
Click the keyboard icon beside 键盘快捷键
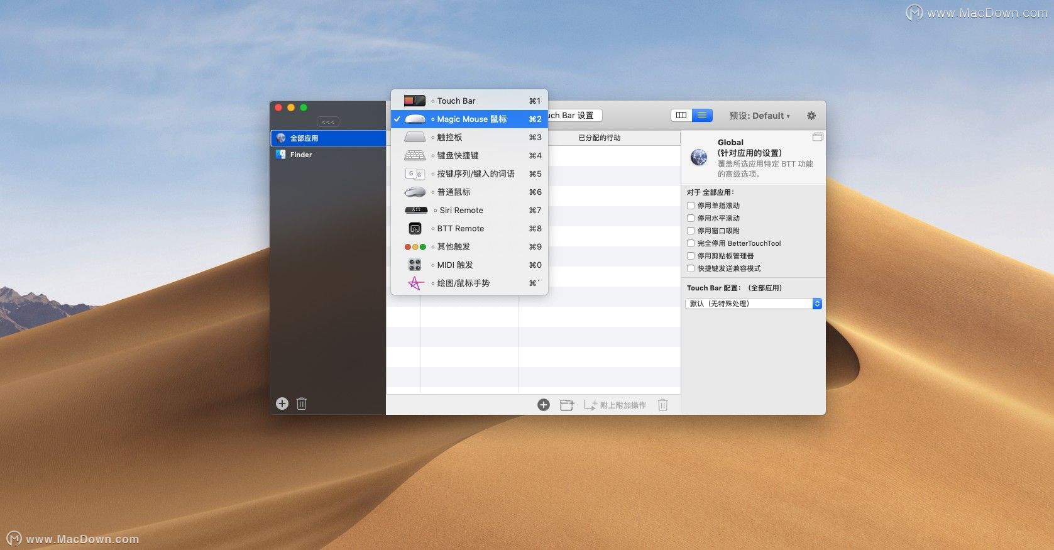(x=415, y=155)
